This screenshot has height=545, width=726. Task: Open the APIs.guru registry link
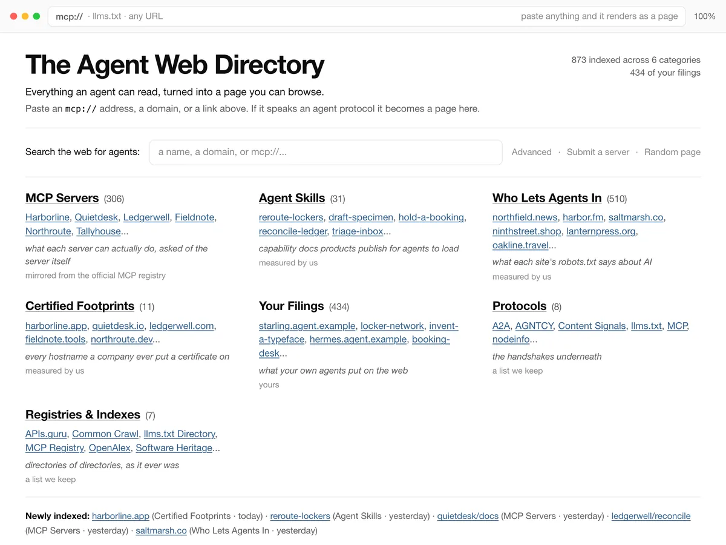46,434
